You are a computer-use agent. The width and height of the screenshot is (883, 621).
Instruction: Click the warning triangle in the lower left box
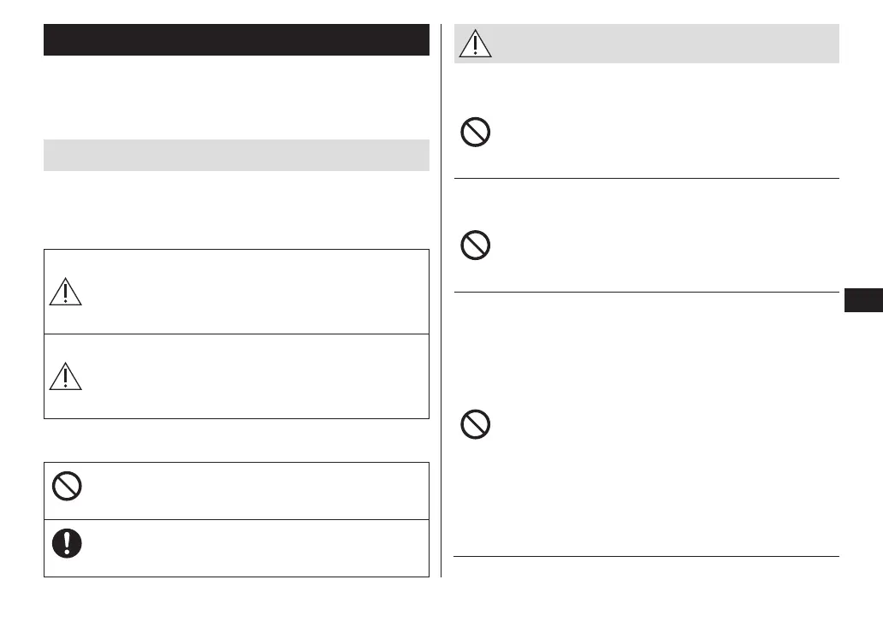[66, 376]
